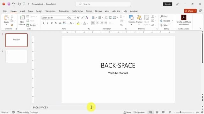The image size is (204, 114).
Task: Open the Arrange menu
Action: click(x=139, y=20)
